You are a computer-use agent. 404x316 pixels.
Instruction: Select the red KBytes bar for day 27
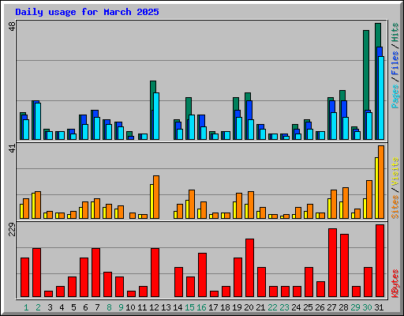(x=332, y=263)
